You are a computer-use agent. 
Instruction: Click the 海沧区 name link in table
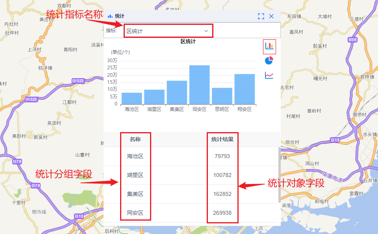[136, 156]
